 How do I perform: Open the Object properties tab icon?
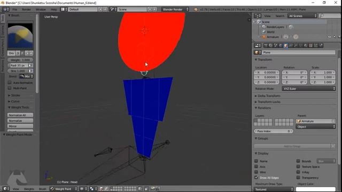(285, 45)
